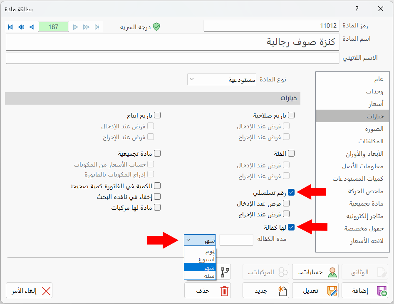Viewport: 394px width, 304px height.
Task: Enable تاريخ إنتاج checkbox
Action: tap(157, 115)
